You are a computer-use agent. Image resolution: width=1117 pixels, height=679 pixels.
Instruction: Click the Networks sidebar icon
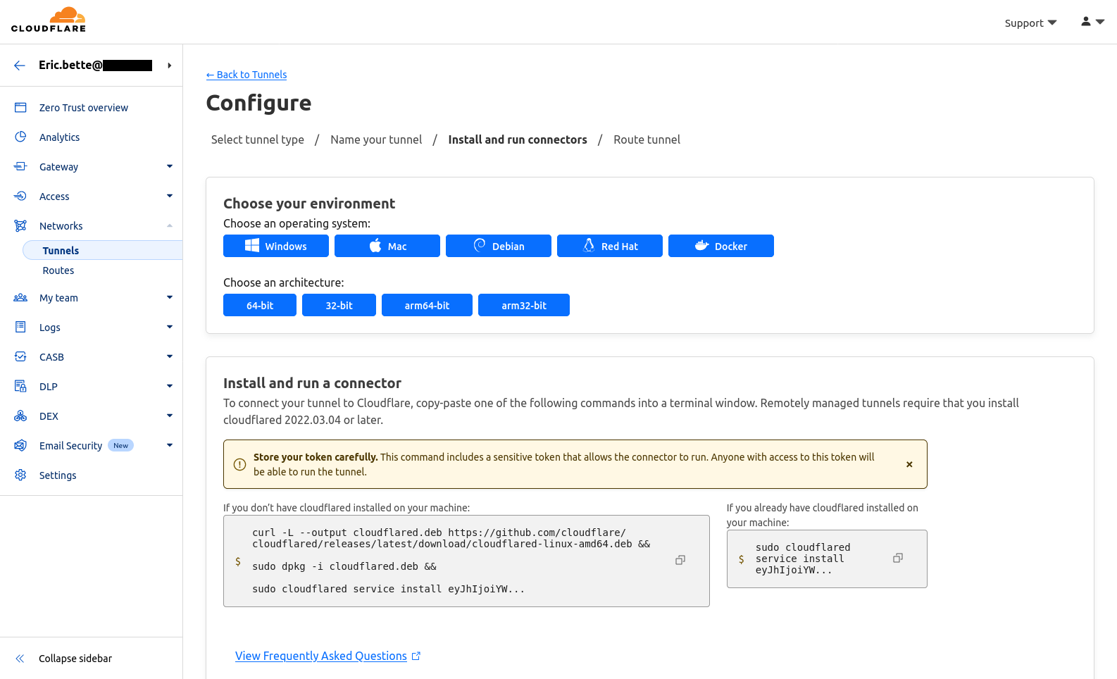(20, 226)
